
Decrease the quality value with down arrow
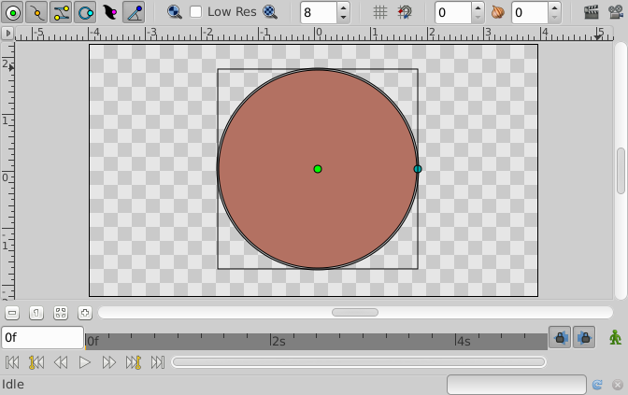[343, 18]
